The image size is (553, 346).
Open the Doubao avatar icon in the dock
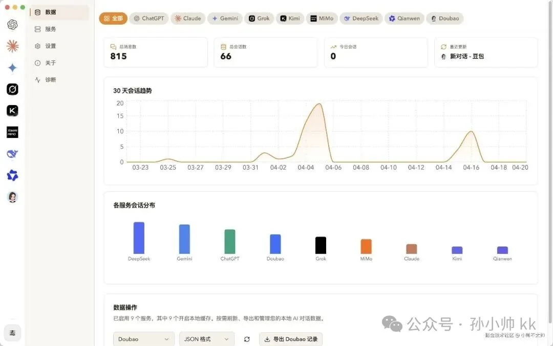click(12, 197)
